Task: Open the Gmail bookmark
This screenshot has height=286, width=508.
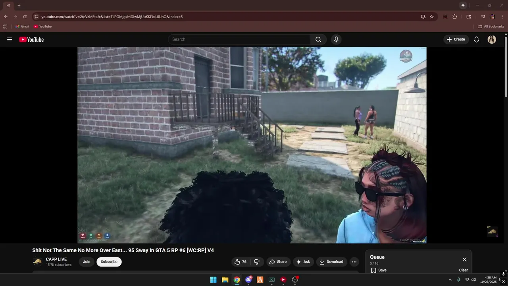Action: pos(23,26)
